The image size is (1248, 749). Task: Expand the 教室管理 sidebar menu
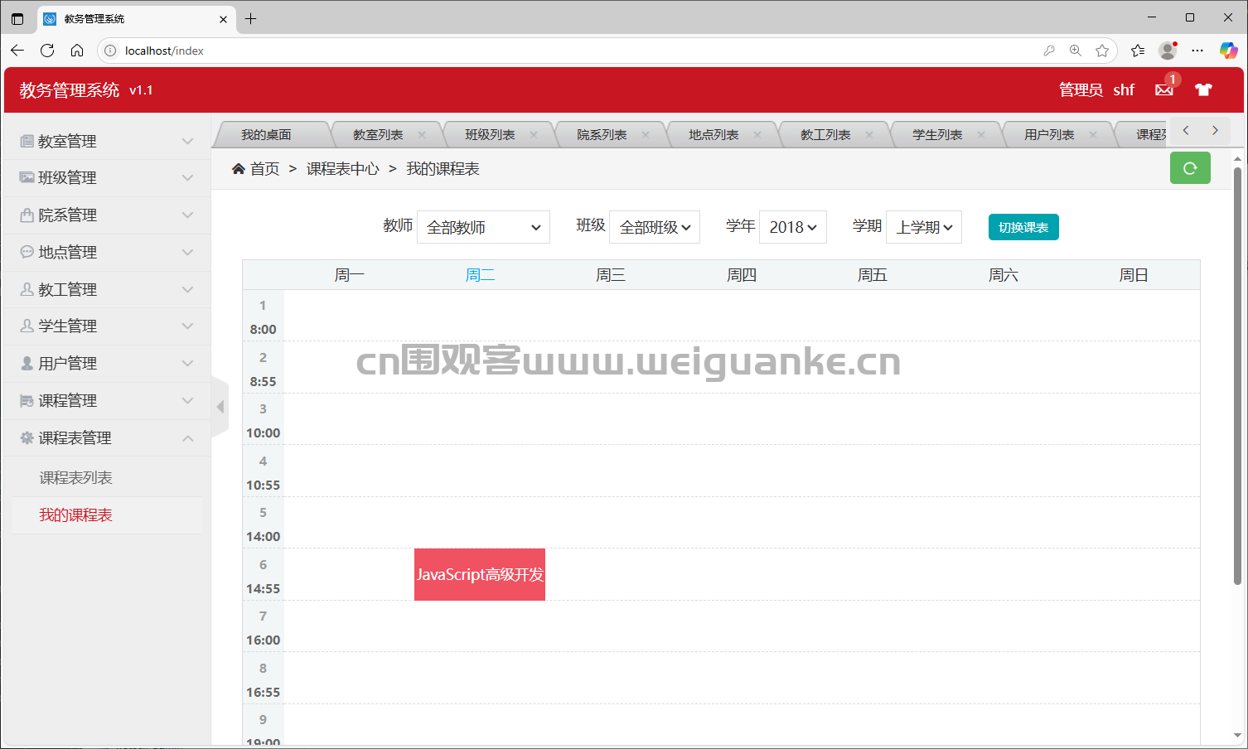pos(107,141)
